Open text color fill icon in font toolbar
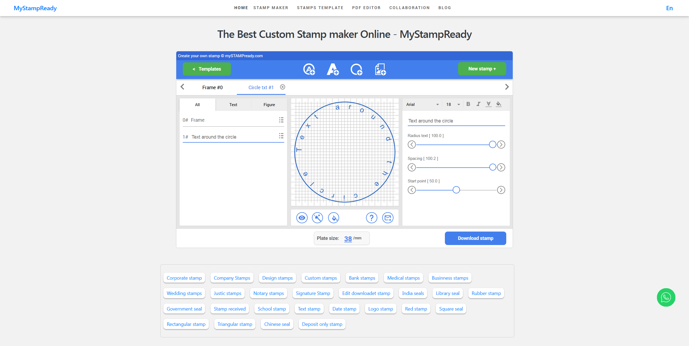 pyautogui.click(x=499, y=104)
